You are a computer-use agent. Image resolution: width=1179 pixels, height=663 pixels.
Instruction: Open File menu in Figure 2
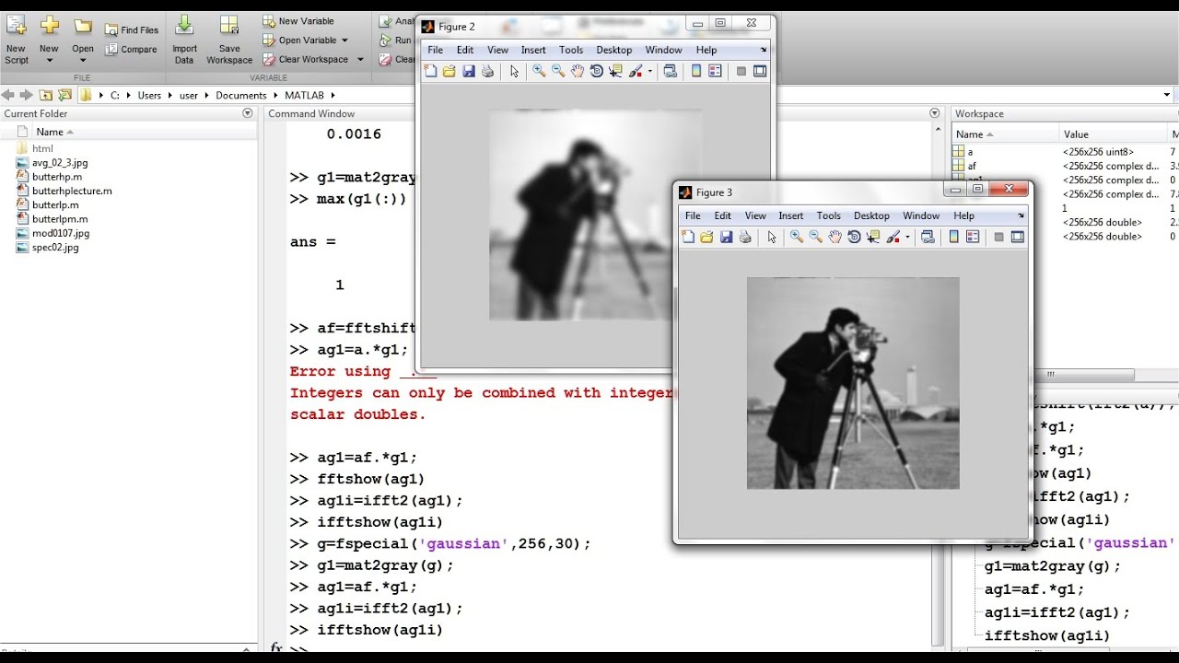tap(435, 50)
